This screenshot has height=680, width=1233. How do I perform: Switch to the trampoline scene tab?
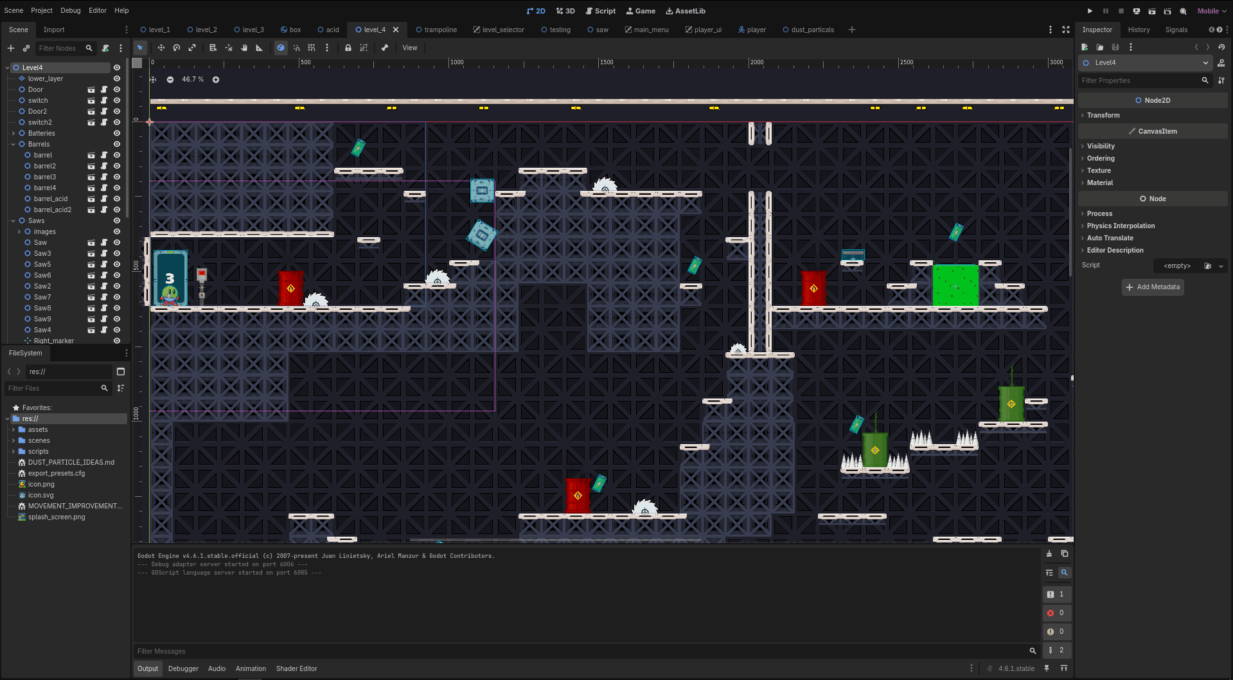[x=436, y=30]
